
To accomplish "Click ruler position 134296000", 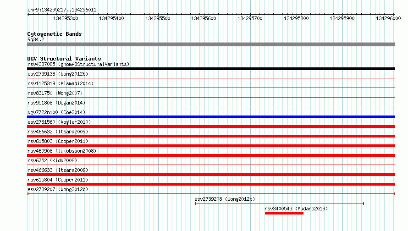I will pyautogui.click(x=388, y=18).
